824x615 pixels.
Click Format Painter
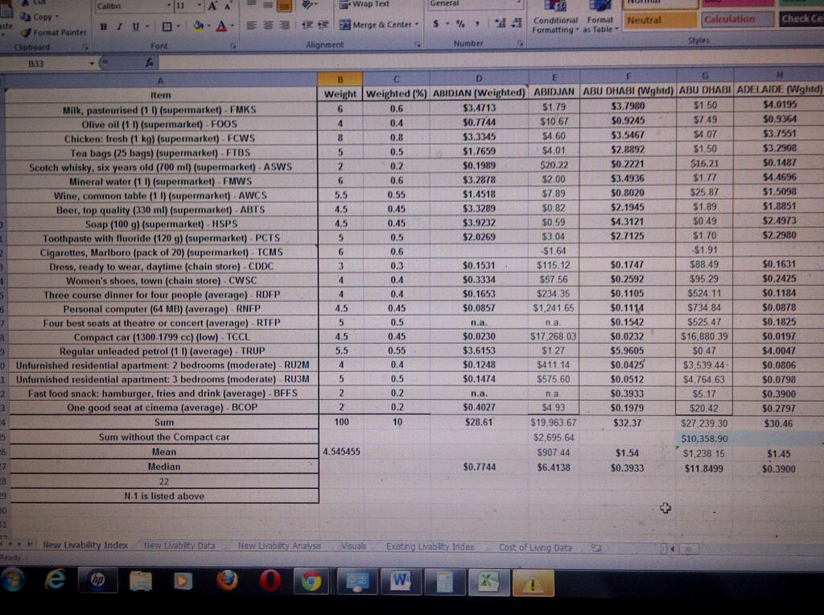point(54,32)
